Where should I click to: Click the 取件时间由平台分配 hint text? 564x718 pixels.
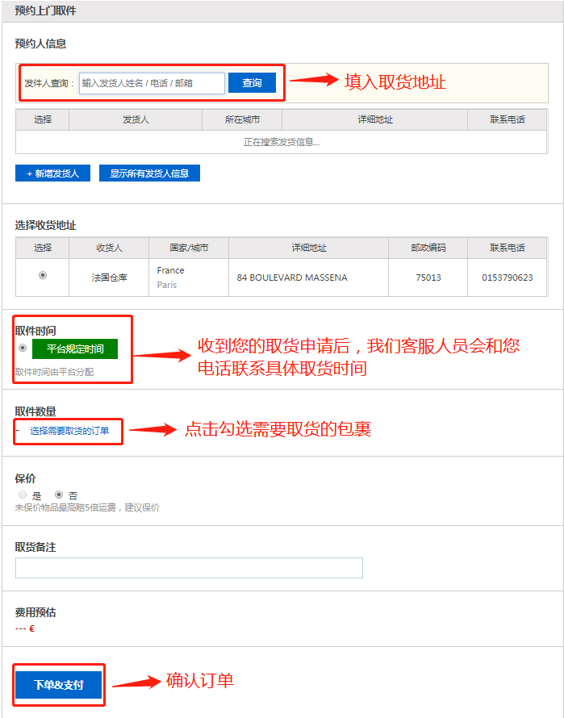pyautogui.click(x=54, y=372)
